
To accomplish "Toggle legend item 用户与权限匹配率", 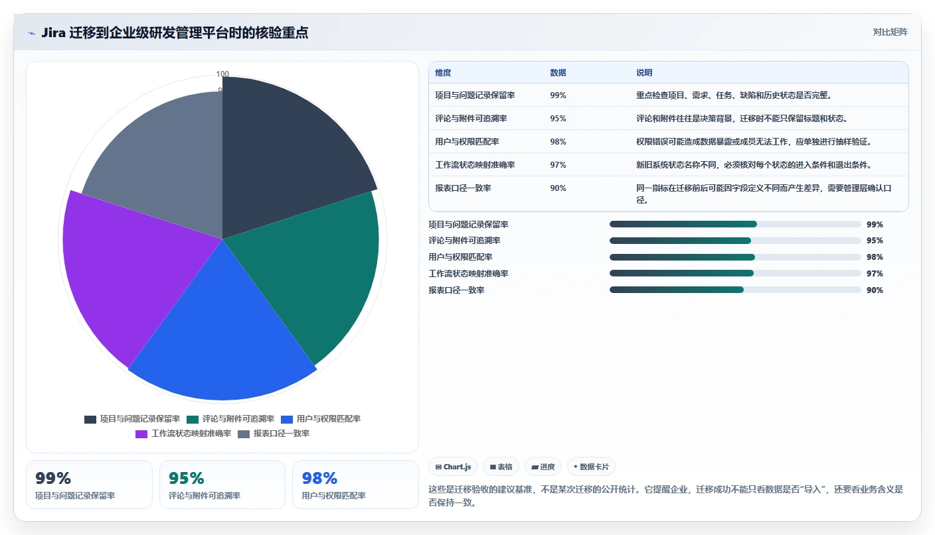I will [x=321, y=419].
